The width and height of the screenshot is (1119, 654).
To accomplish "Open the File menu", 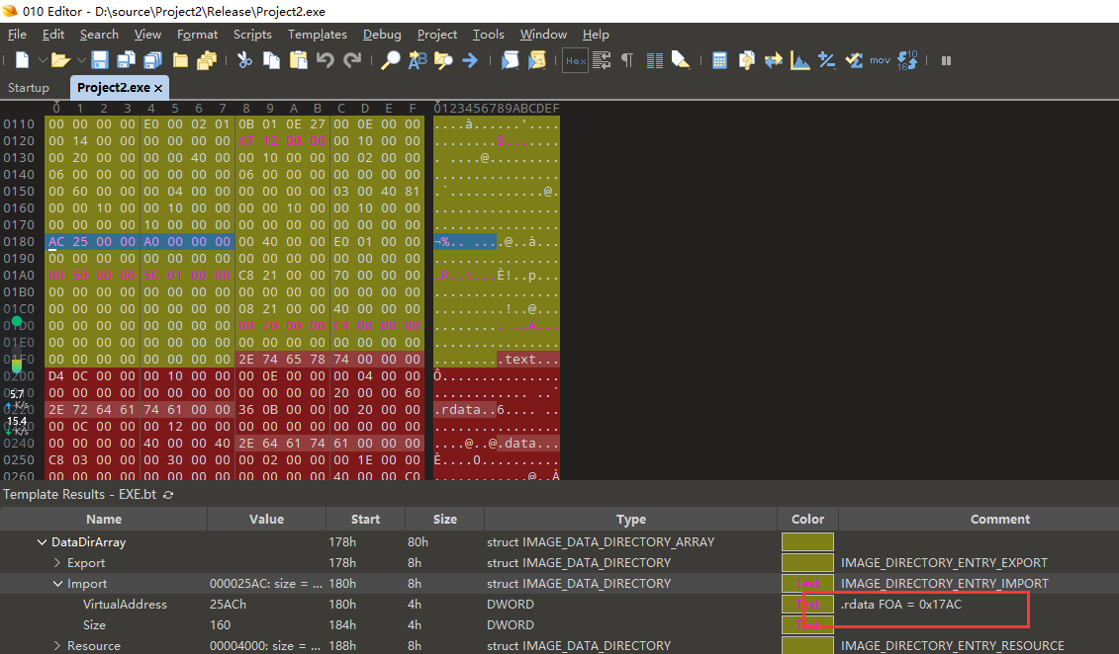I will (x=17, y=35).
